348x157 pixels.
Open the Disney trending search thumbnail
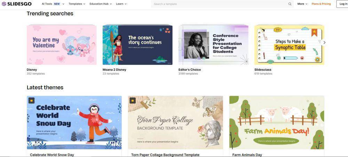[62, 45]
